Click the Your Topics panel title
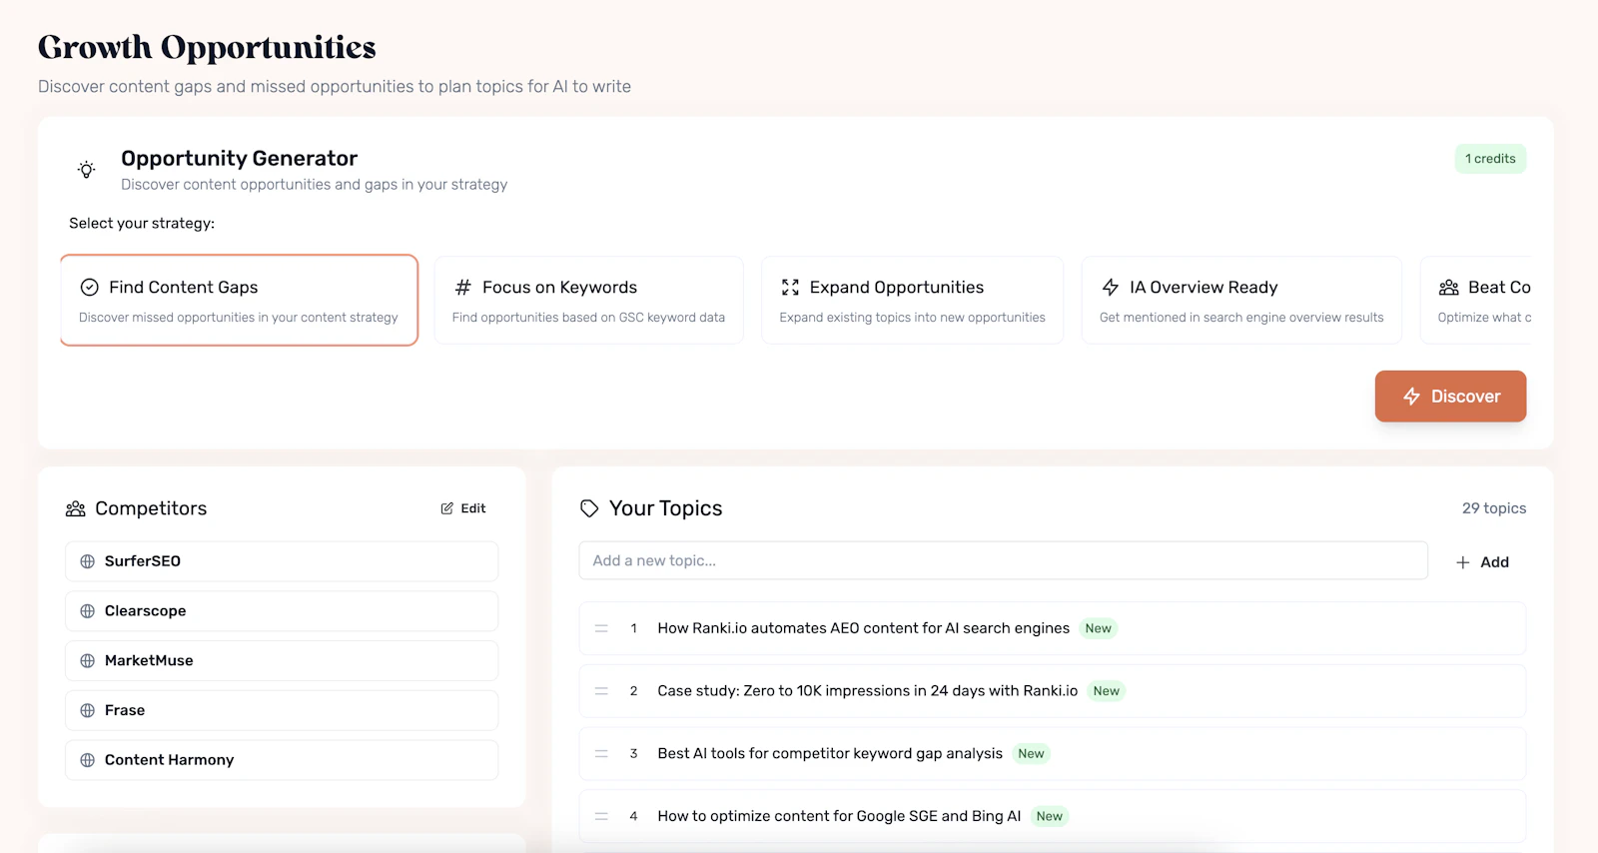This screenshot has width=1598, height=853. (x=666, y=508)
